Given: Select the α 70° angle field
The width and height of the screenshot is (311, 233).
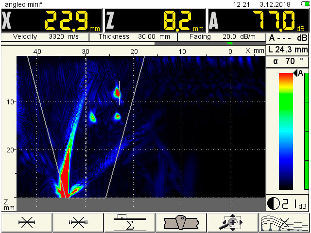Looking at the screenshot, I should click(x=288, y=62).
